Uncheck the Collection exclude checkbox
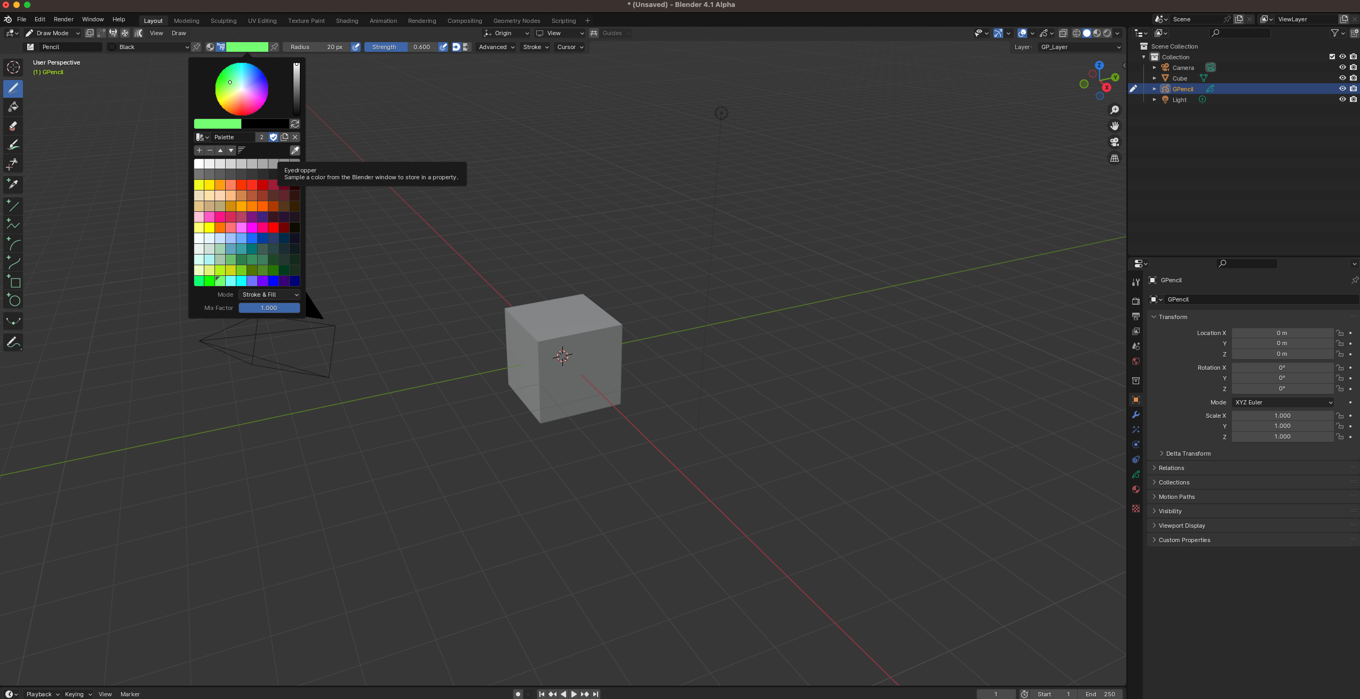Image resolution: width=1360 pixels, height=699 pixels. coord(1332,57)
